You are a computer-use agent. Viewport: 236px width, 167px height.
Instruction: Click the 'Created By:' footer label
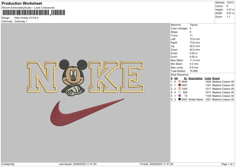(8, 164)
